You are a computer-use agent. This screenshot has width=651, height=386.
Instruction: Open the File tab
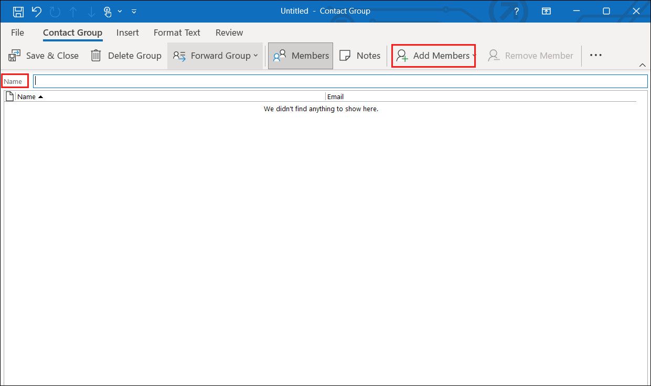[x=17, y=33]
